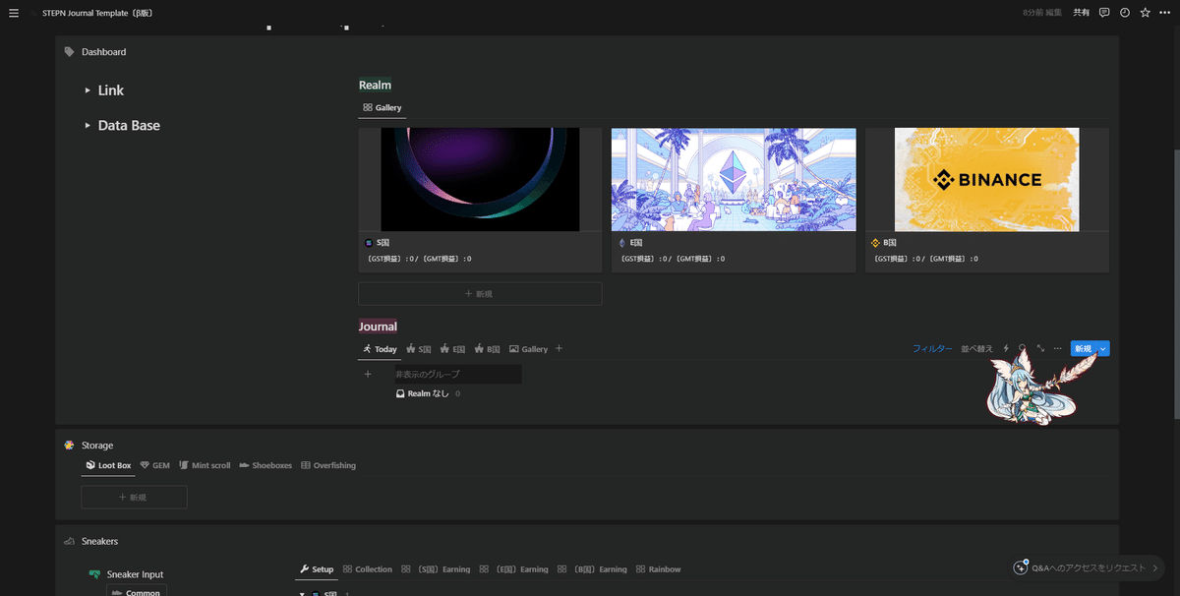Screen dimensions: 1180x596
Task: Switch to the E国 Journal tab
Action: [x=452, y=349]
